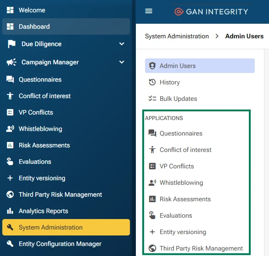Screen dimensions: 269x256
Task: Open Risk Assessments in left sidebar
Action: (66, 145)
